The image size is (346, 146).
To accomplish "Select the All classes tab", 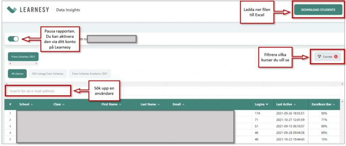I will click(17, 74).
